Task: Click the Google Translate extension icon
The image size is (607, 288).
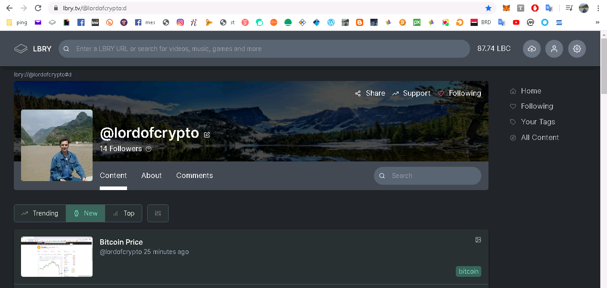Action: click(549, 8)
